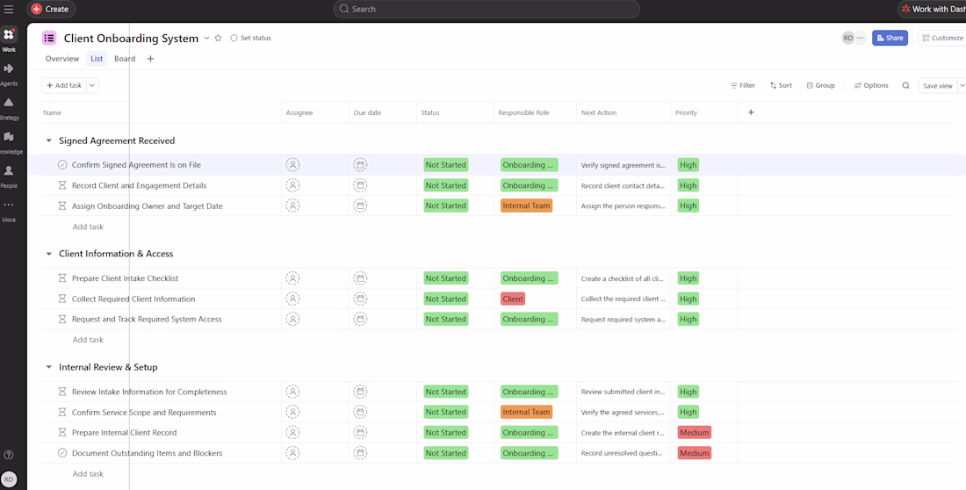Set assignee for Prepare Client Intake Checklist

pos(292,278)
